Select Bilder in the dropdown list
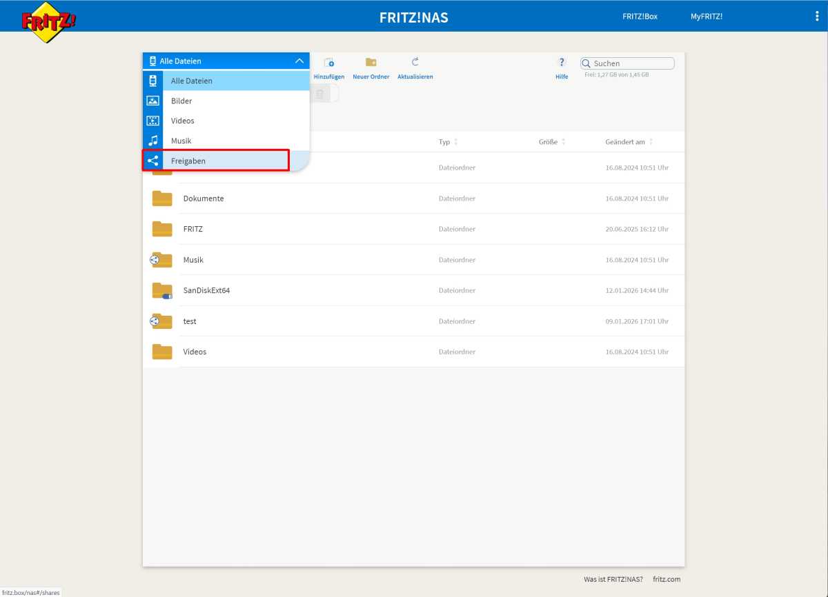 (226, 101)
